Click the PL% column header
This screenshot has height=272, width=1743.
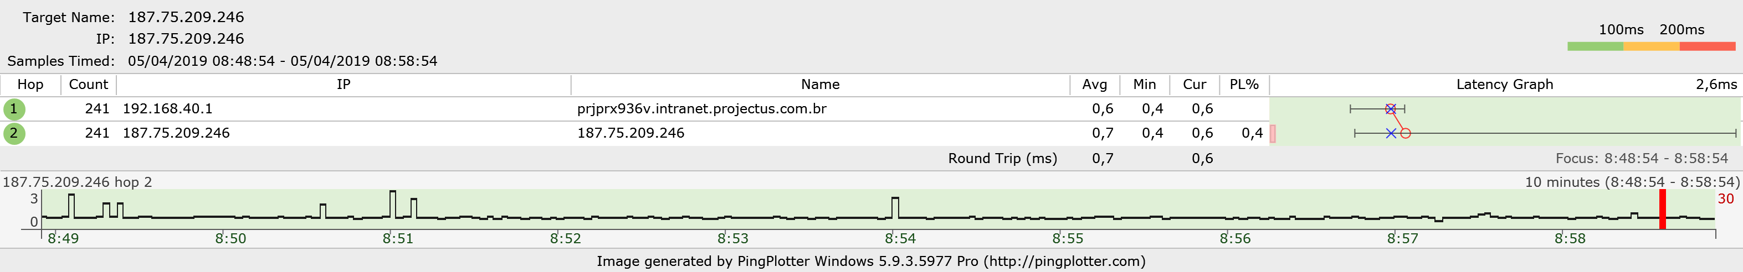1244,85
